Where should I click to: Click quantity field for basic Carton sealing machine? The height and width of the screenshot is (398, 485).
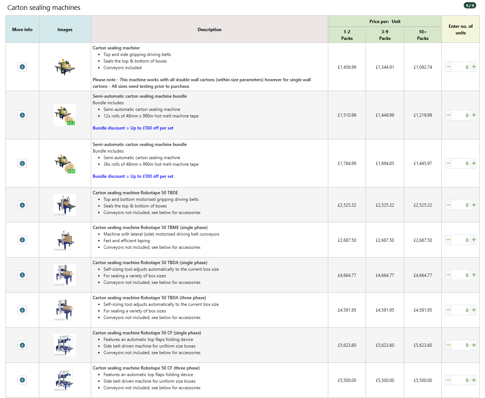tap(461, 67)
